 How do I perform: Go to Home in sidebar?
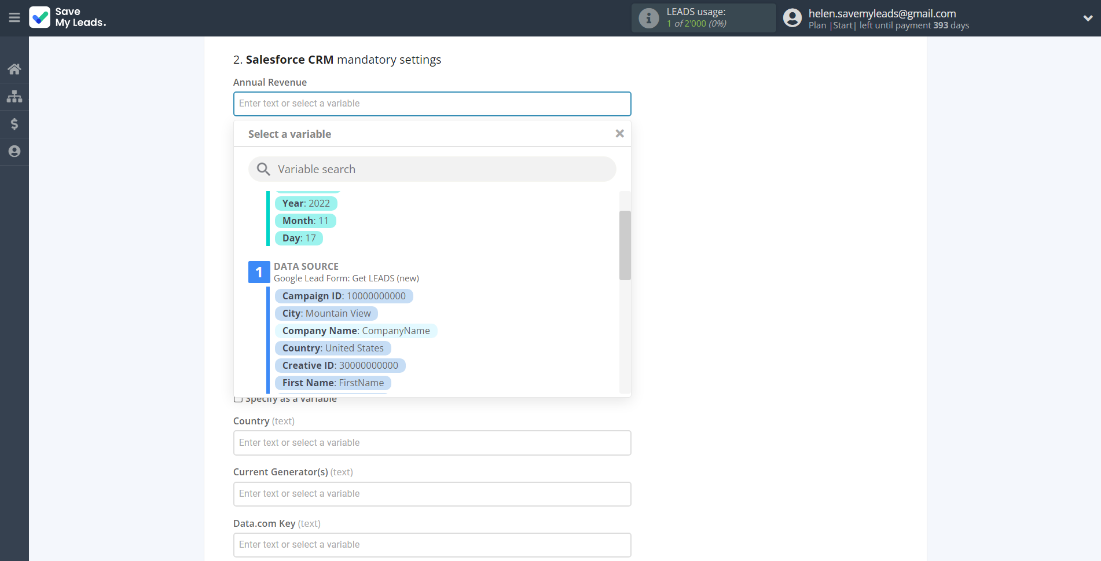(x=14, y=69)
